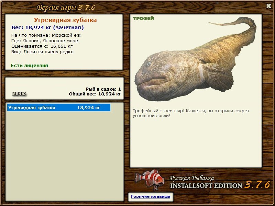Click the fish name heading Угревидная зубатка
The width and height of the screenshot is (275, 206).
pos(65,20)
